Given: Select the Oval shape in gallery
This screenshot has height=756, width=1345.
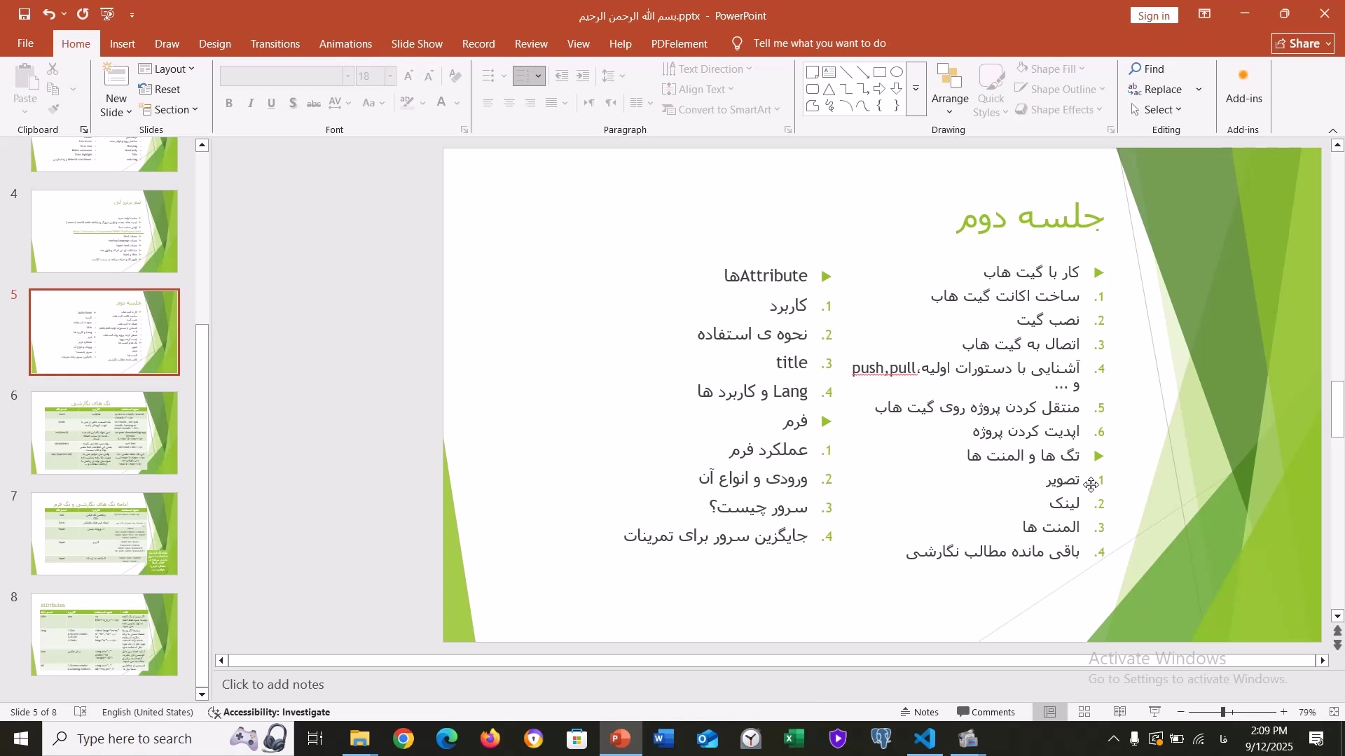Looking at the screenshot, I should 897,73.
